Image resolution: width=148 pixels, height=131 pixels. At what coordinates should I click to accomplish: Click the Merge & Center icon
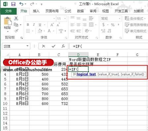point(91,25)
